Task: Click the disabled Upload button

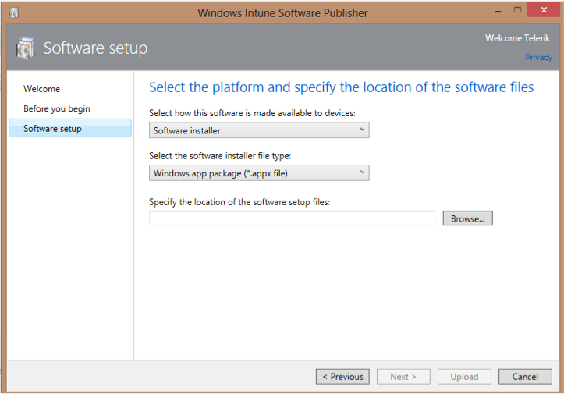Action: (464, 377)
